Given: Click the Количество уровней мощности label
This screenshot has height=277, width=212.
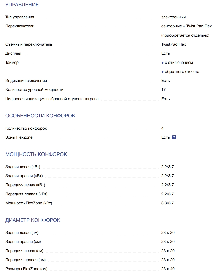Looking at the screenshot, I should click(34, 90).
